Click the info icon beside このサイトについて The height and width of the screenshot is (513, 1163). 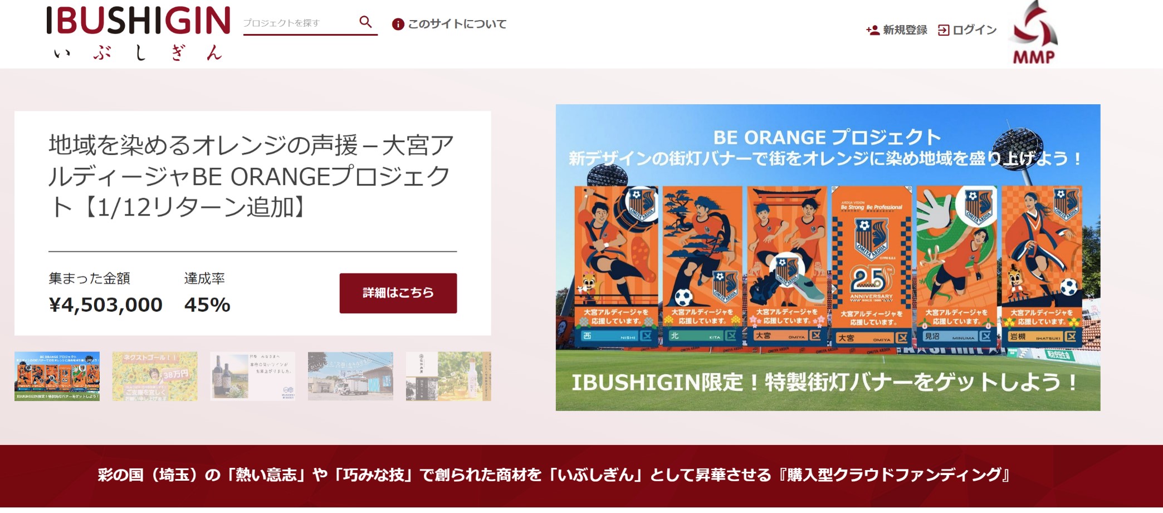tap(398, 25)
